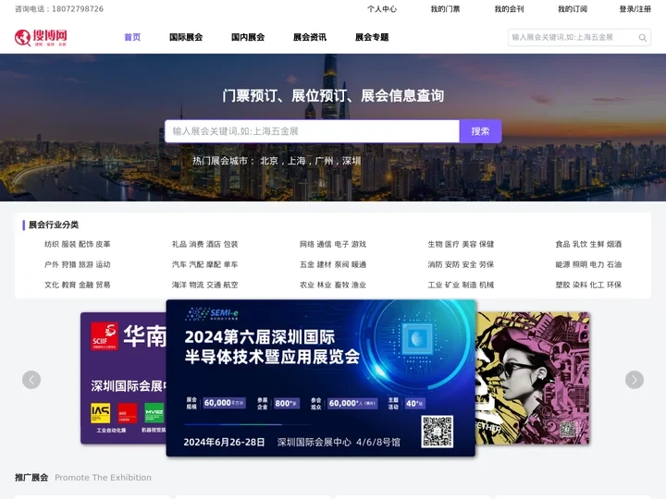Image resolution: width=666 pixels, height=499 pixels.
Task: Select hot city 上海
Action: [x=297, y=161]
